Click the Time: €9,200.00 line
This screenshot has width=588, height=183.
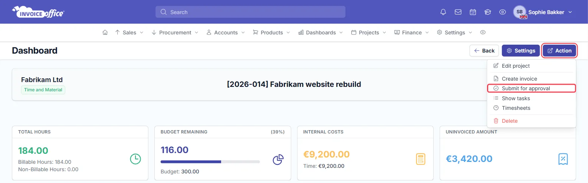324,166
